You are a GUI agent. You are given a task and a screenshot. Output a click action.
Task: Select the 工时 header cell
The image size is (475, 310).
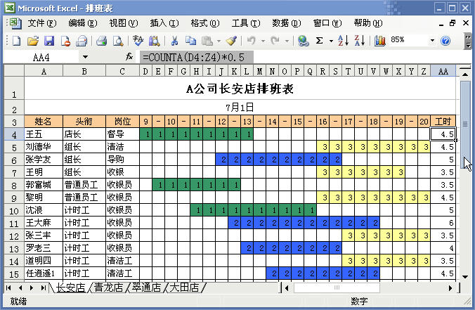click(443, 122)
